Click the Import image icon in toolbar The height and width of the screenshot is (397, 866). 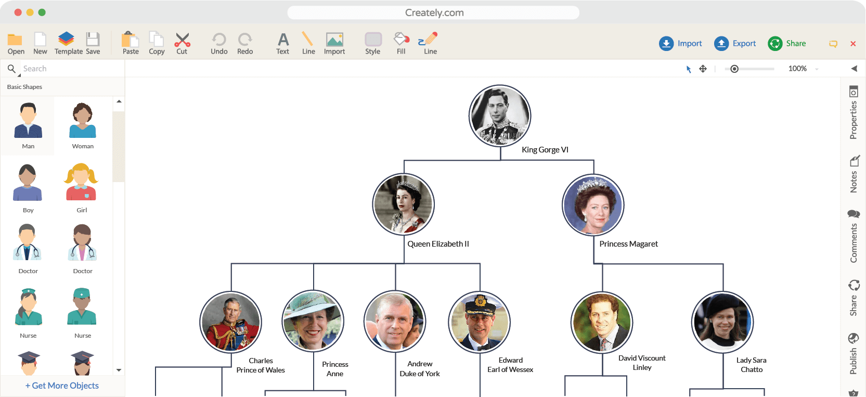334,43
